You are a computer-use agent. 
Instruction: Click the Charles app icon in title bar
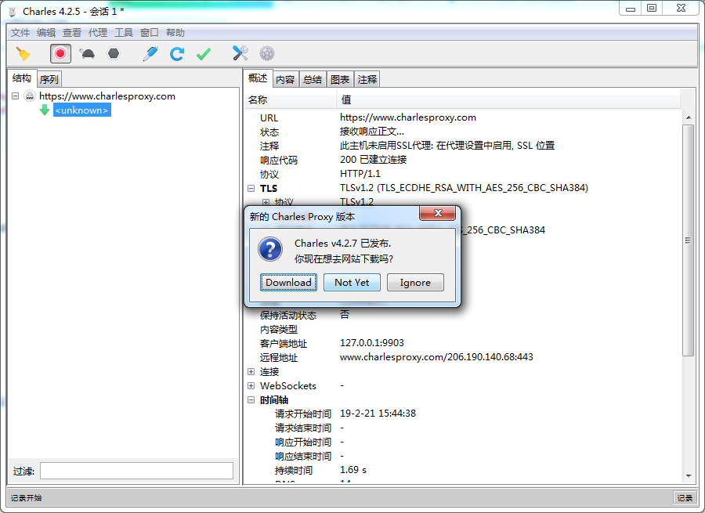pyautogui.click(x=12, y=12)
